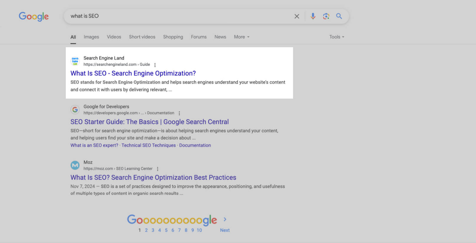
Task: Clear the search box with X
Action: pos(297,16)
